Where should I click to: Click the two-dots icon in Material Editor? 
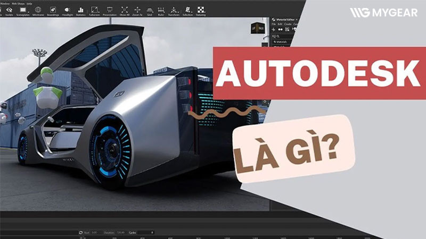280,29
